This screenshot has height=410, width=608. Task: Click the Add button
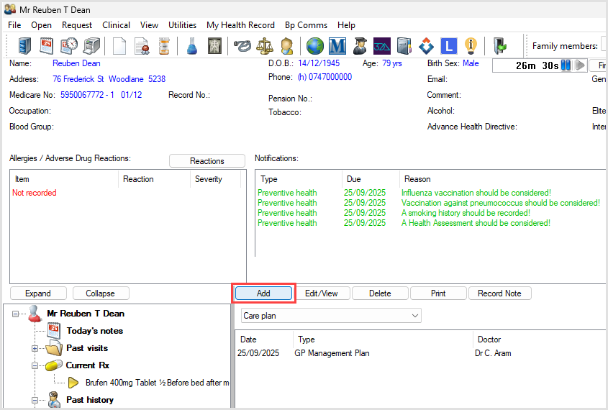(263, 293)
